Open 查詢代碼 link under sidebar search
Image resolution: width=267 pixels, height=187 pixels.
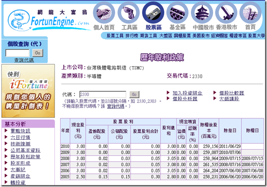click(24, 60)
